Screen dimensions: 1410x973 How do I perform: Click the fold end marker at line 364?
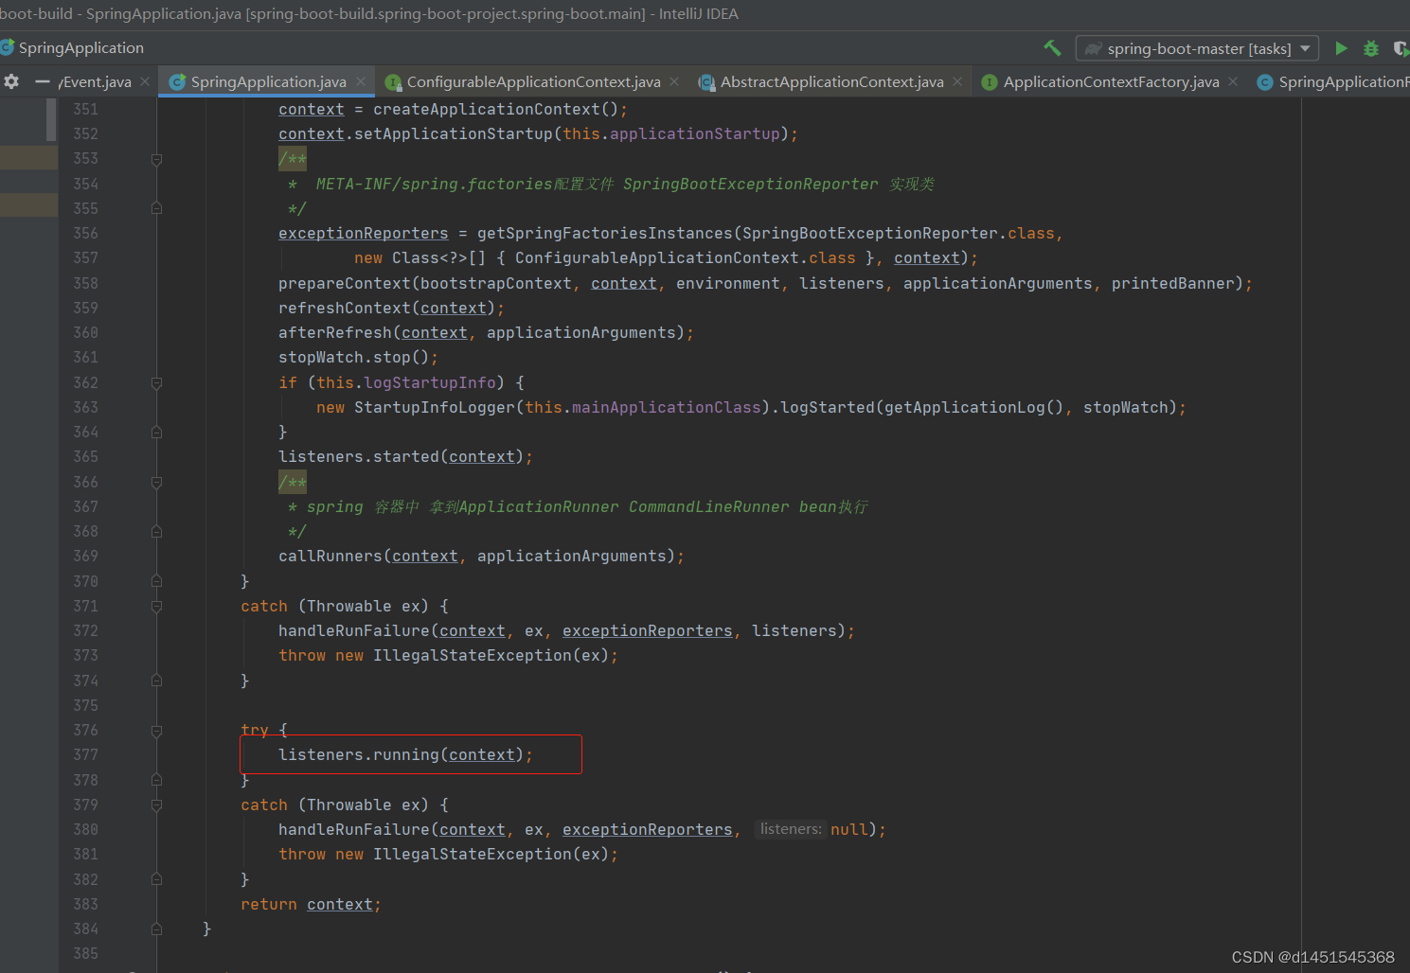coord(157,432)
